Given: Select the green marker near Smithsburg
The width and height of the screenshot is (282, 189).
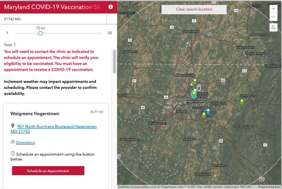Looking at the screenshot, I should (242, 102).
